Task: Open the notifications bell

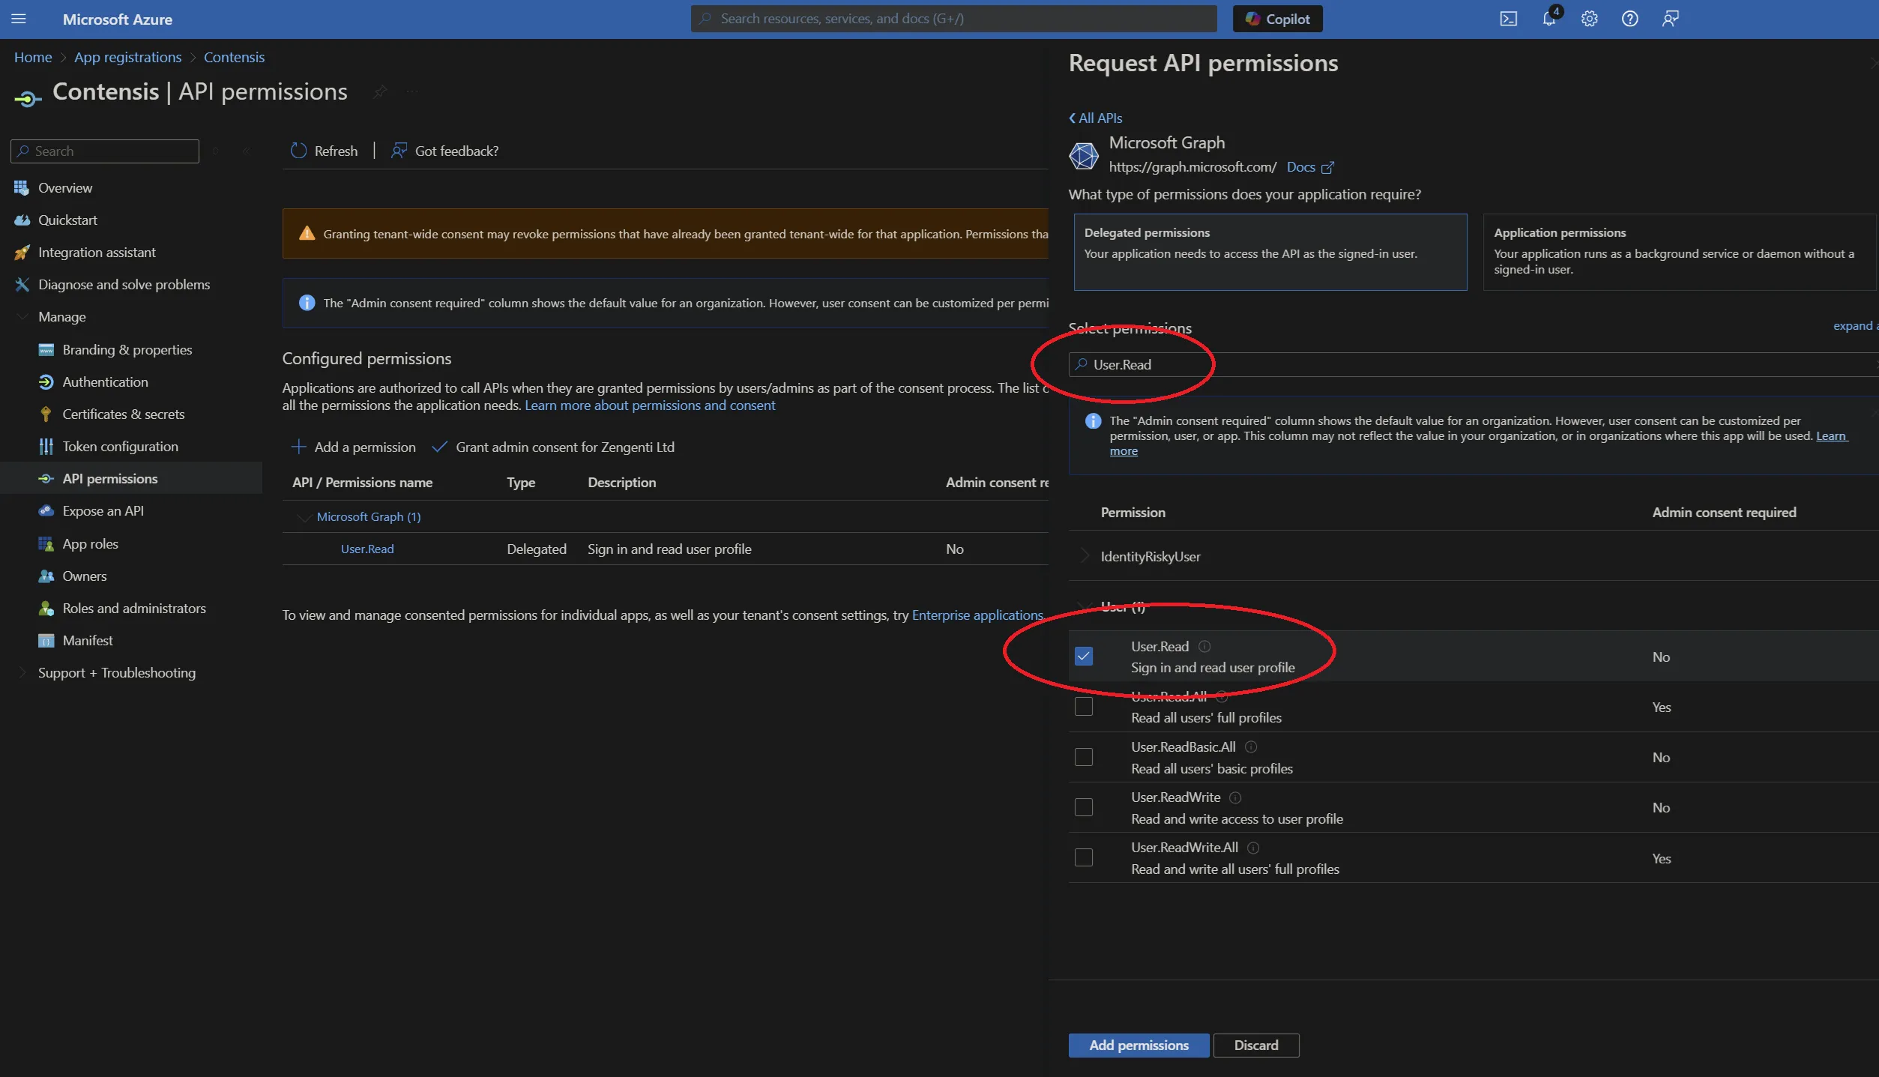Action: (1548, 19)
